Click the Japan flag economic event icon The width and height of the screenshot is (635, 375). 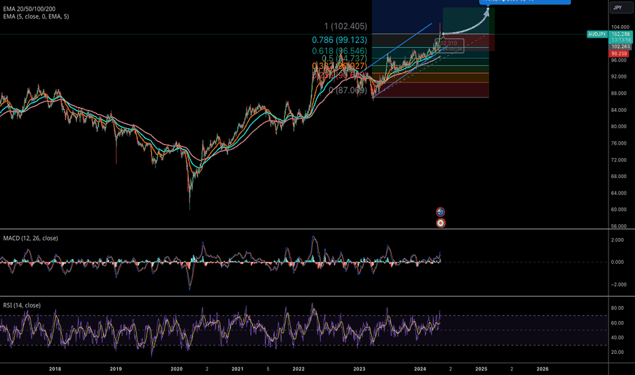[440, 223]
